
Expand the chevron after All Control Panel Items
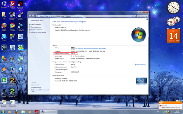point(65,16)
